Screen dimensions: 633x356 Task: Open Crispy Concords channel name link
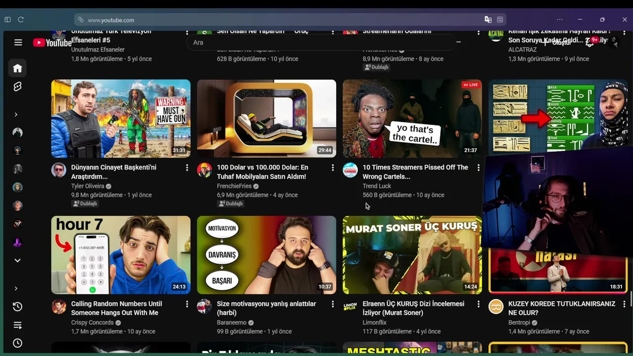click(x=92, y=322)
